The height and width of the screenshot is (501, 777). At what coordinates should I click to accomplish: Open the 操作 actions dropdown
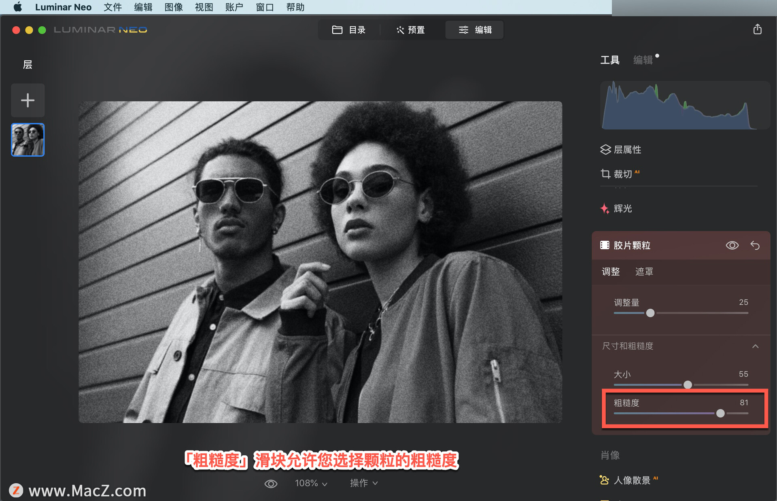364,483
